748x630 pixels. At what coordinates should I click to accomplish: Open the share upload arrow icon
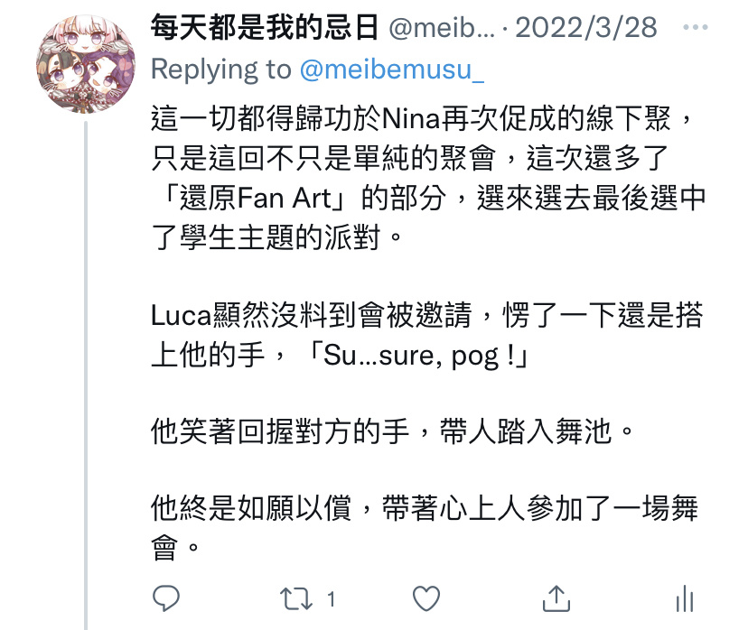point(556,598)
